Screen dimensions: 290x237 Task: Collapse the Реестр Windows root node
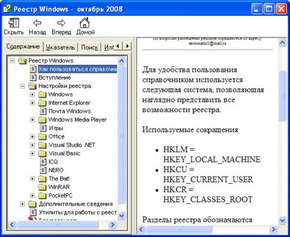(12, 60)
